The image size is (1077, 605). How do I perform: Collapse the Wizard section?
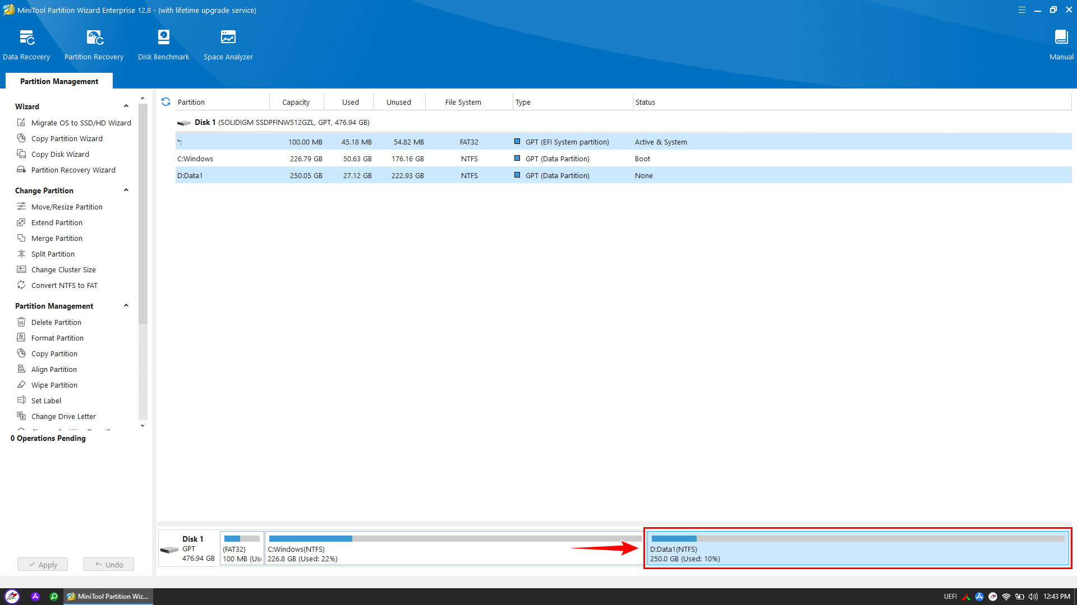coord(126,106)
